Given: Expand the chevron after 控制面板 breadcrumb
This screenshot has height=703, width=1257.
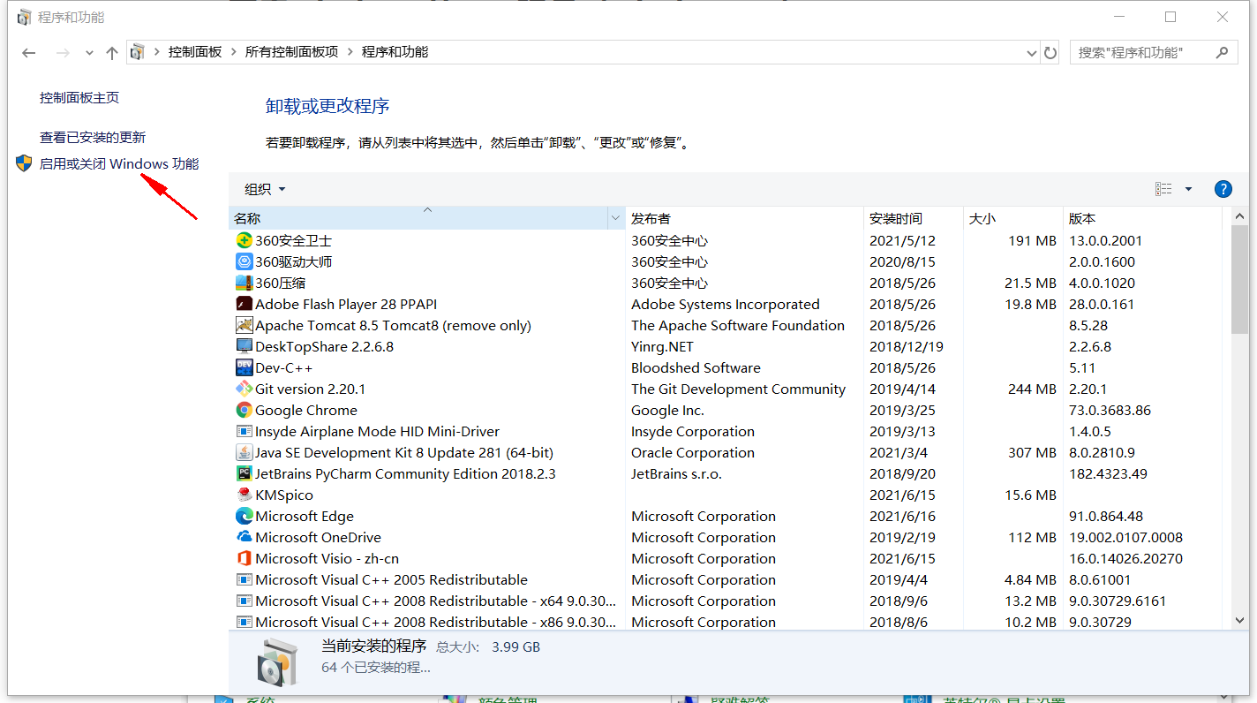Looking at the screenshot, I should pos(234,52).
